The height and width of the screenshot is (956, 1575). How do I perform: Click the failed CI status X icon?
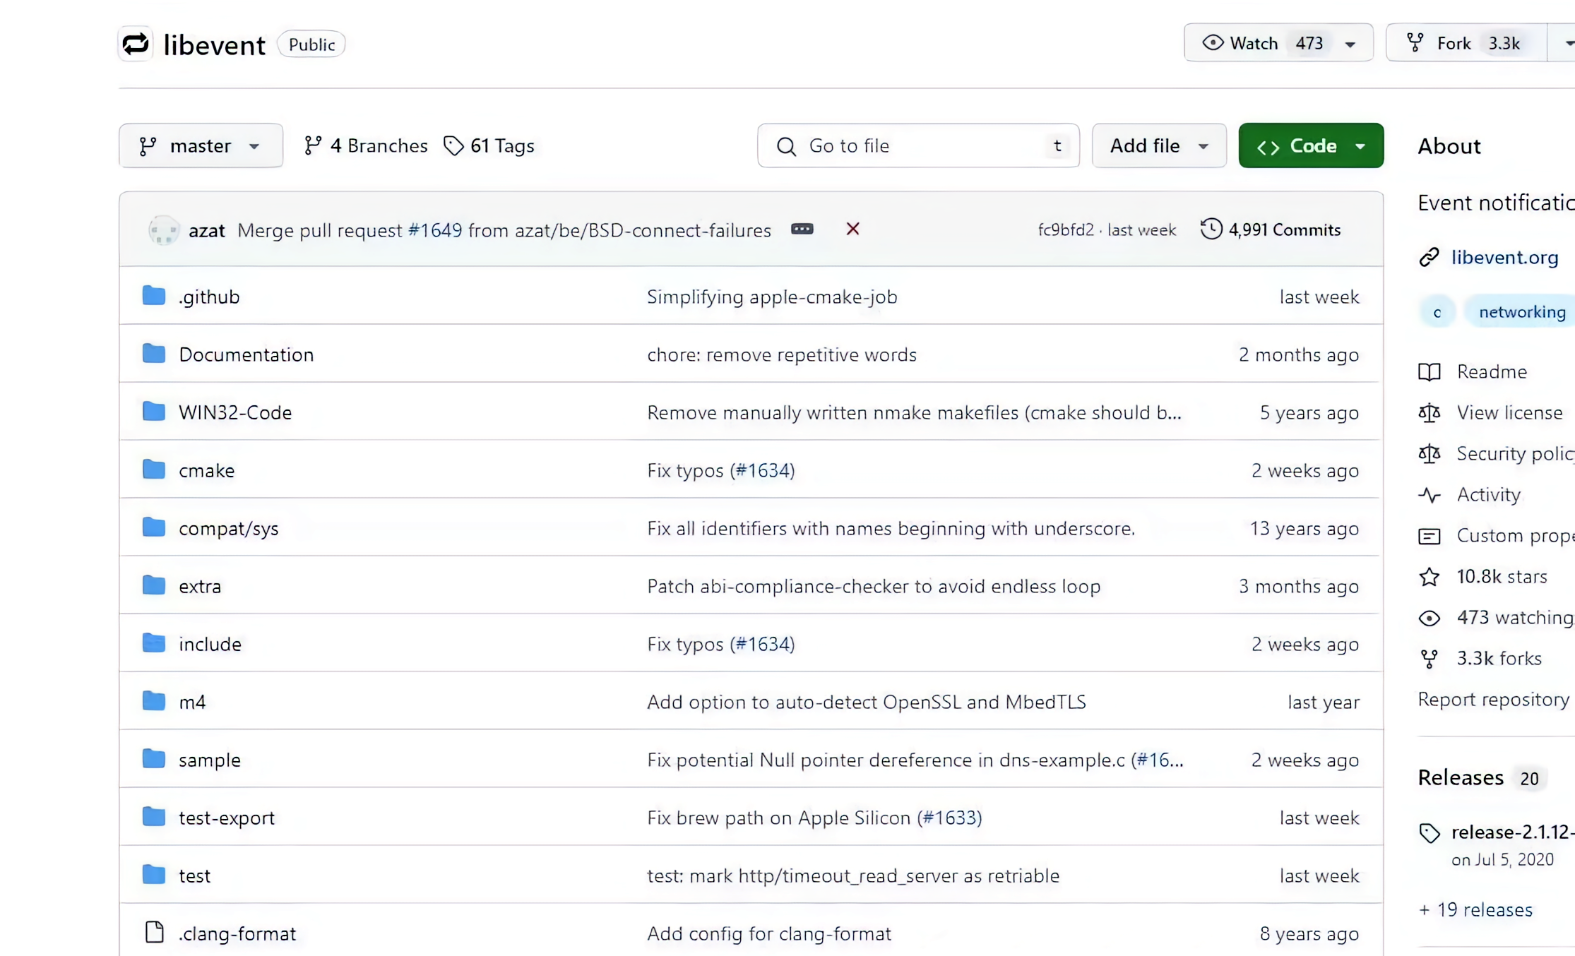[852, 229]
